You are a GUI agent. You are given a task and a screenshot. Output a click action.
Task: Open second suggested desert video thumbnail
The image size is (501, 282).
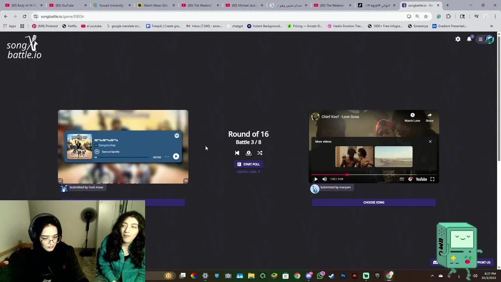(x=393, y=157)
